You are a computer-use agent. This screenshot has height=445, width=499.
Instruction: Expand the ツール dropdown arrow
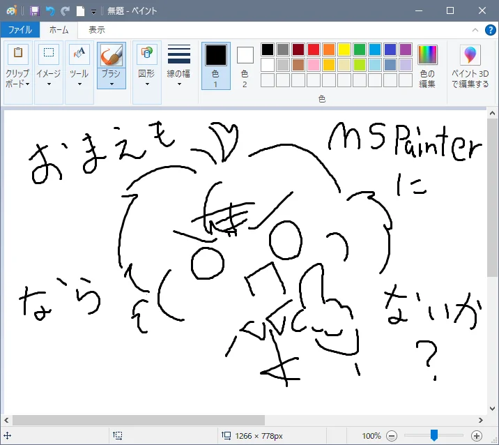coord(79,84)
